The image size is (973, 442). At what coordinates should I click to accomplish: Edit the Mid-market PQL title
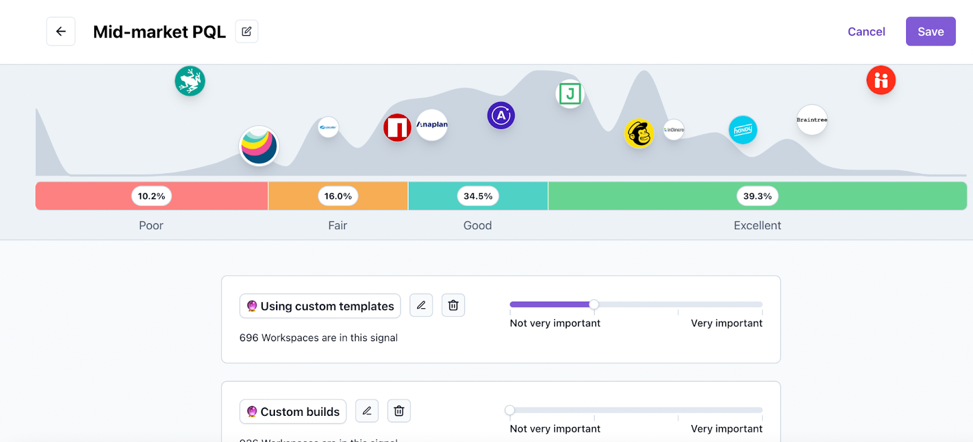(246, 32)
